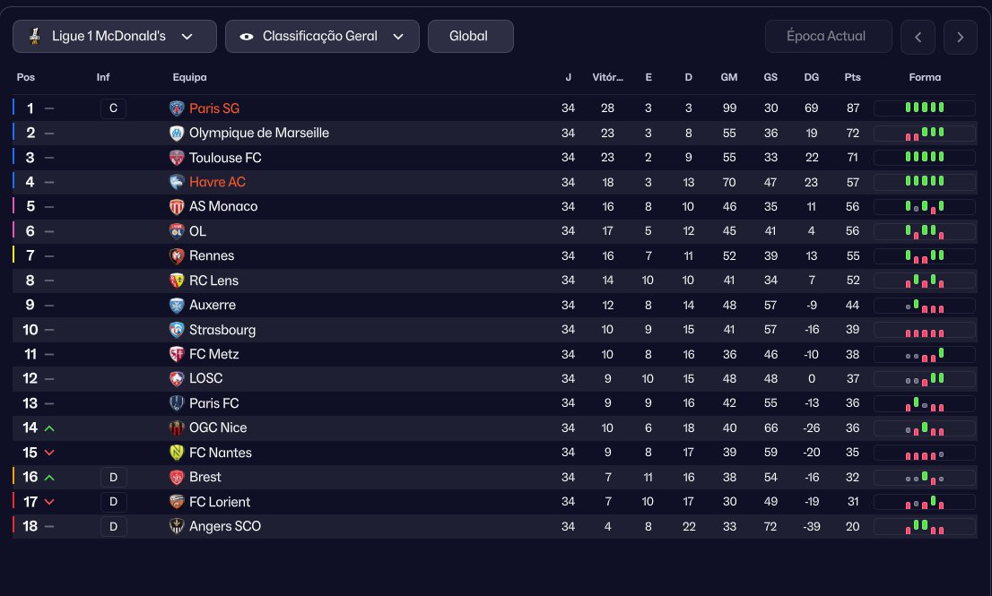Click the Paris SG form indicator bar

coord(924,108)
